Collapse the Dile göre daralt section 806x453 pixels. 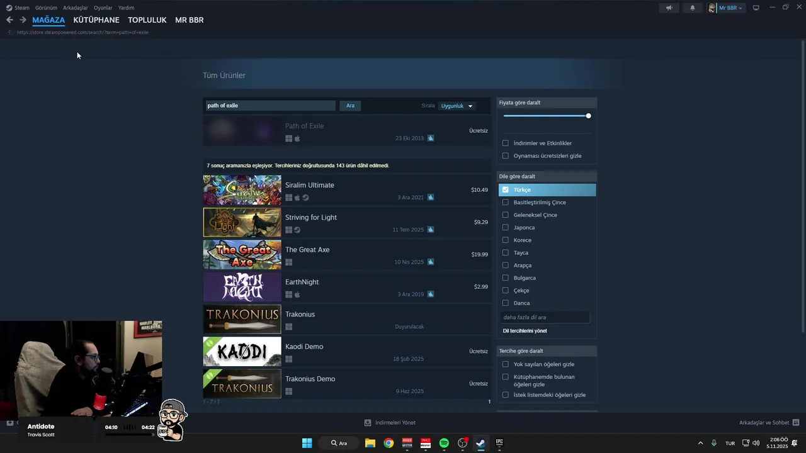(x=547, y=176)
